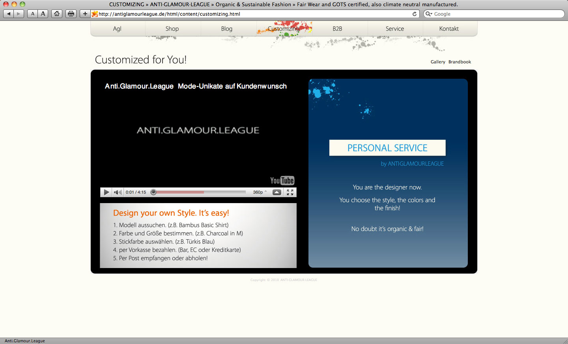
Task: Open Google search magnifier dropdown
Action: pyautogui.click(x=429, y=14)
